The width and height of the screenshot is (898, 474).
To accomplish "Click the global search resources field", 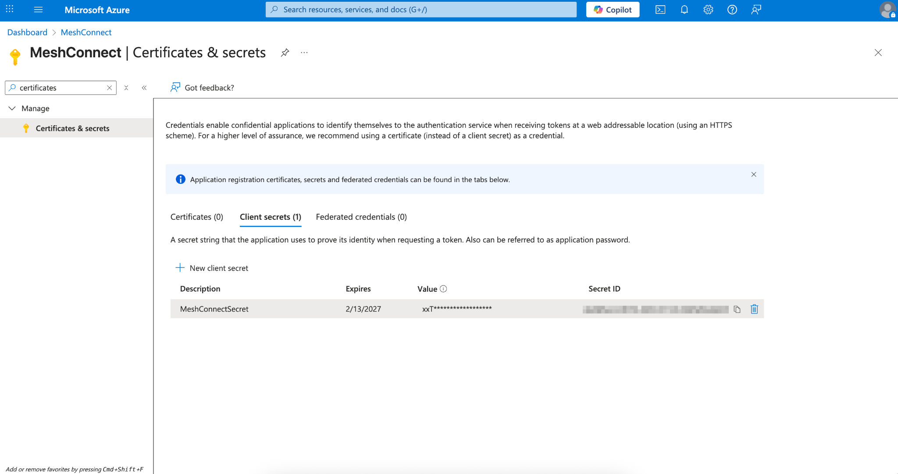I will [x=421, y=10].
